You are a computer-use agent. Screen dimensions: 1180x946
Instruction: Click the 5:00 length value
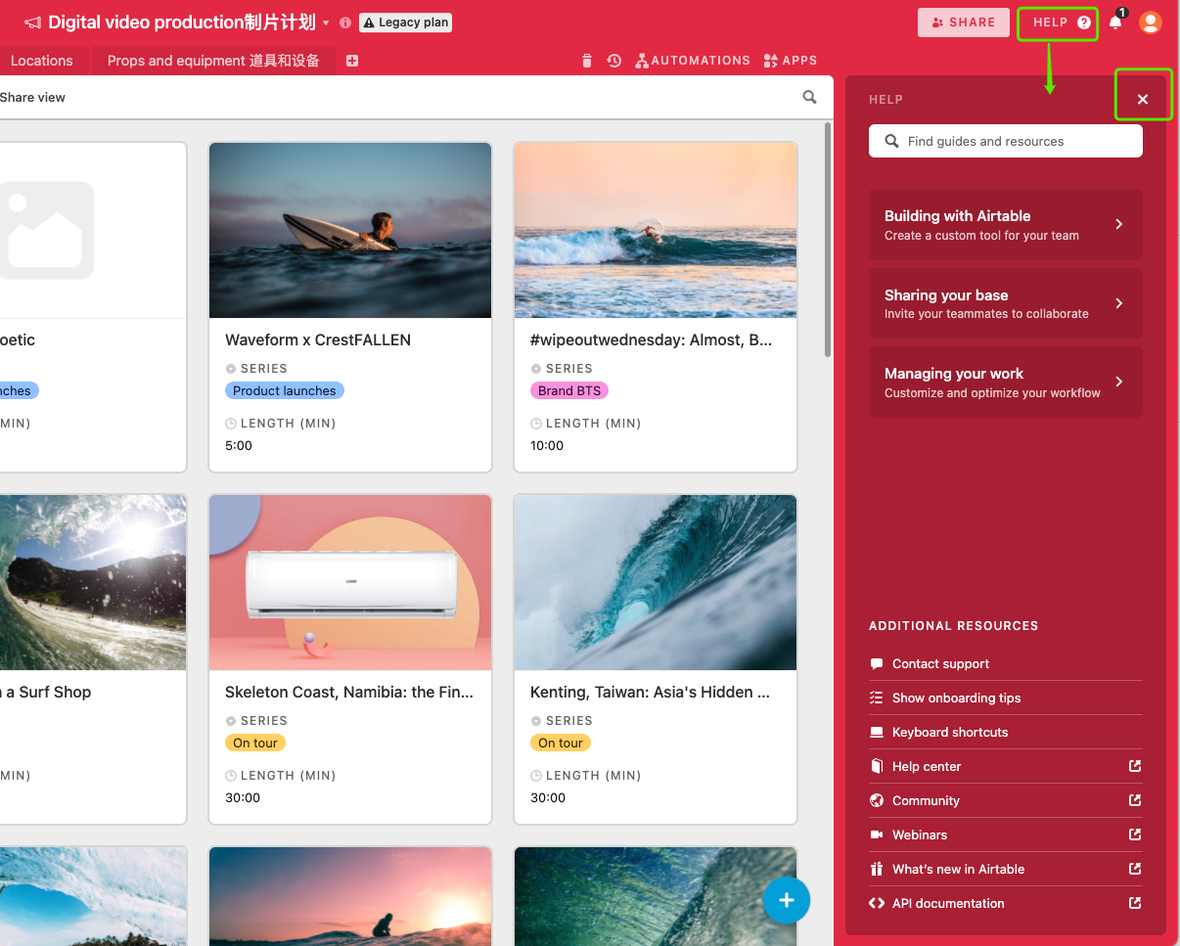[x=239, y=445]
